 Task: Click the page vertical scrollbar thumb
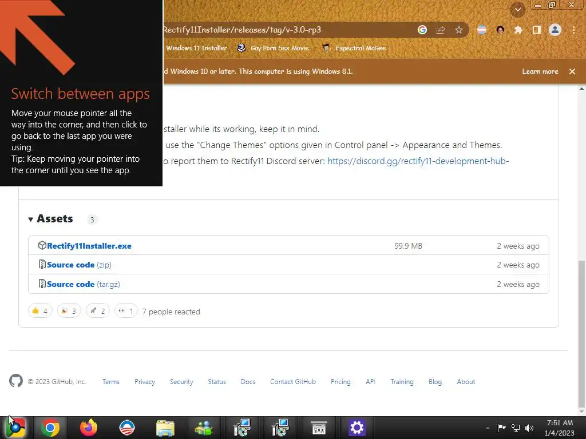pos(581,334)
